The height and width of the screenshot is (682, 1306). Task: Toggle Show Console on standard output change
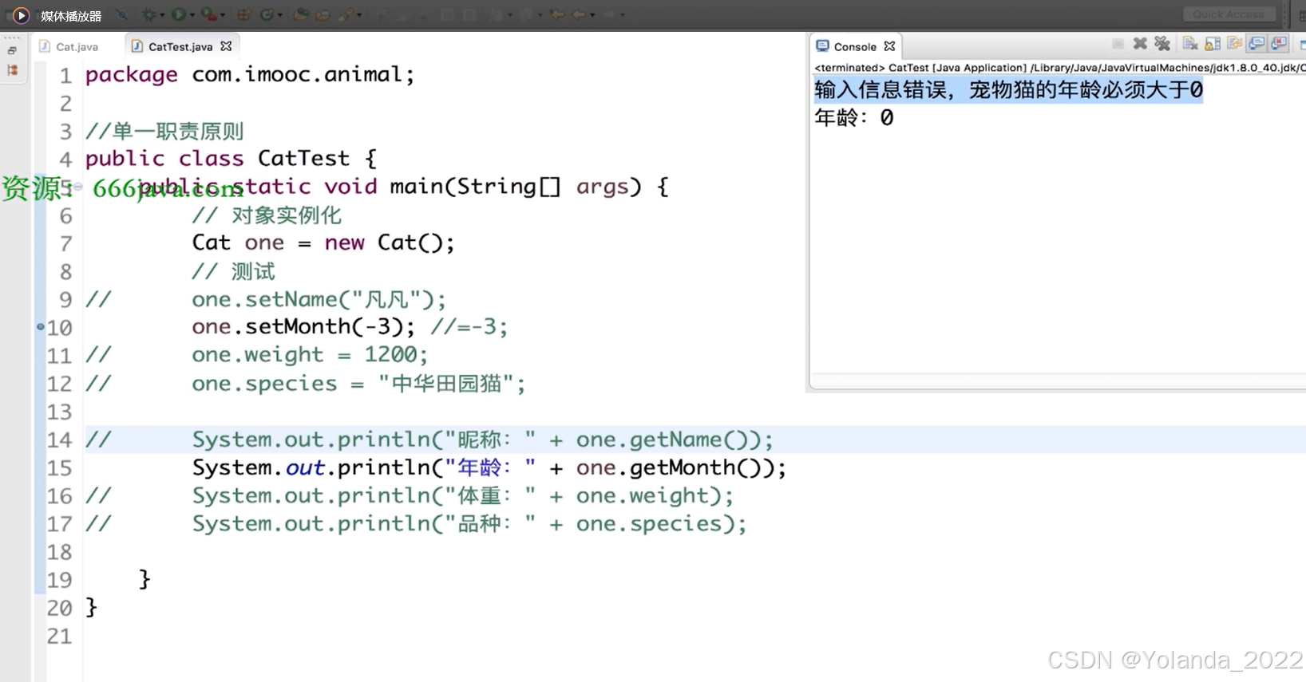pyautogui.click(x=1257, y=43)
